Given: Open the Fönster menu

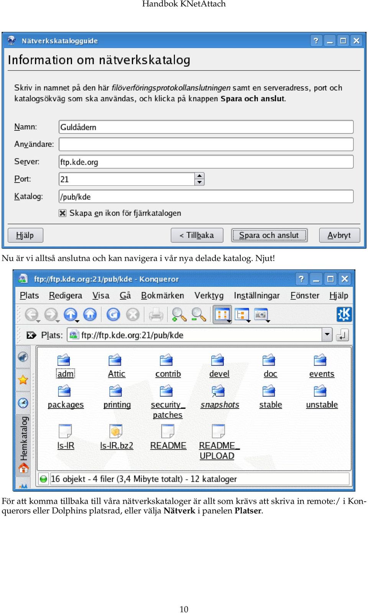Looking at the screenshot, I should (305, 295).
